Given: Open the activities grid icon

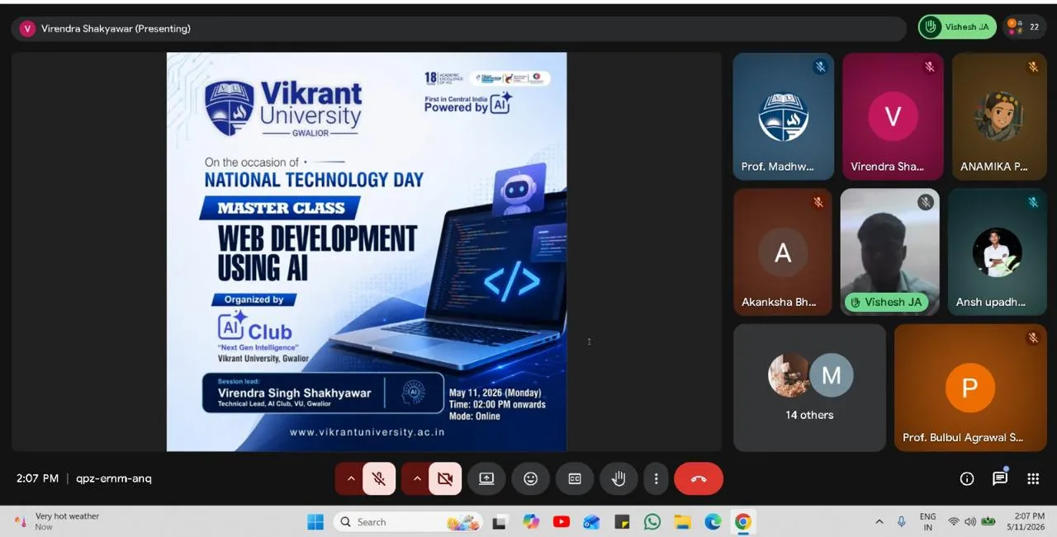Looking at the screenshot, I should tap(1033, 478).
